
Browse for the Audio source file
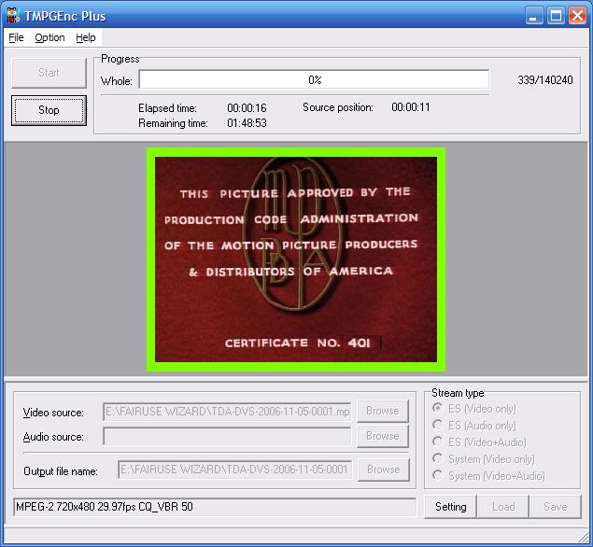coord(383,436)
